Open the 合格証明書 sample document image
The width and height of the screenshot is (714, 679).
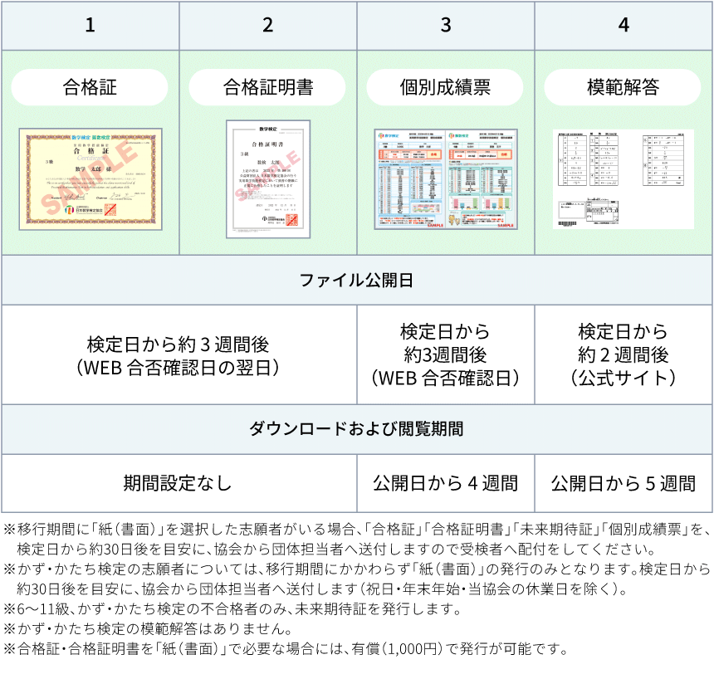tap(267, 178)
